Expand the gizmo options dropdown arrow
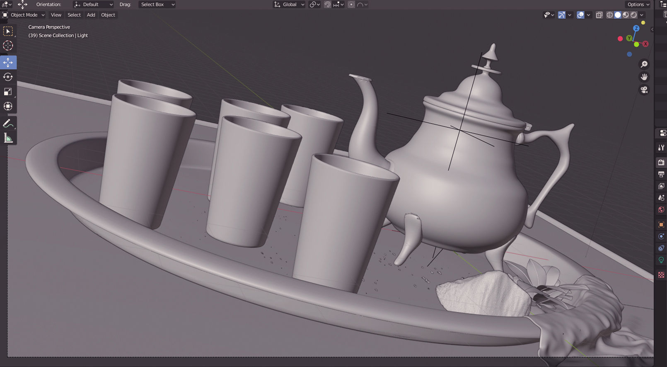The height and width of the screenshot is (367, 667). (570, 15)
